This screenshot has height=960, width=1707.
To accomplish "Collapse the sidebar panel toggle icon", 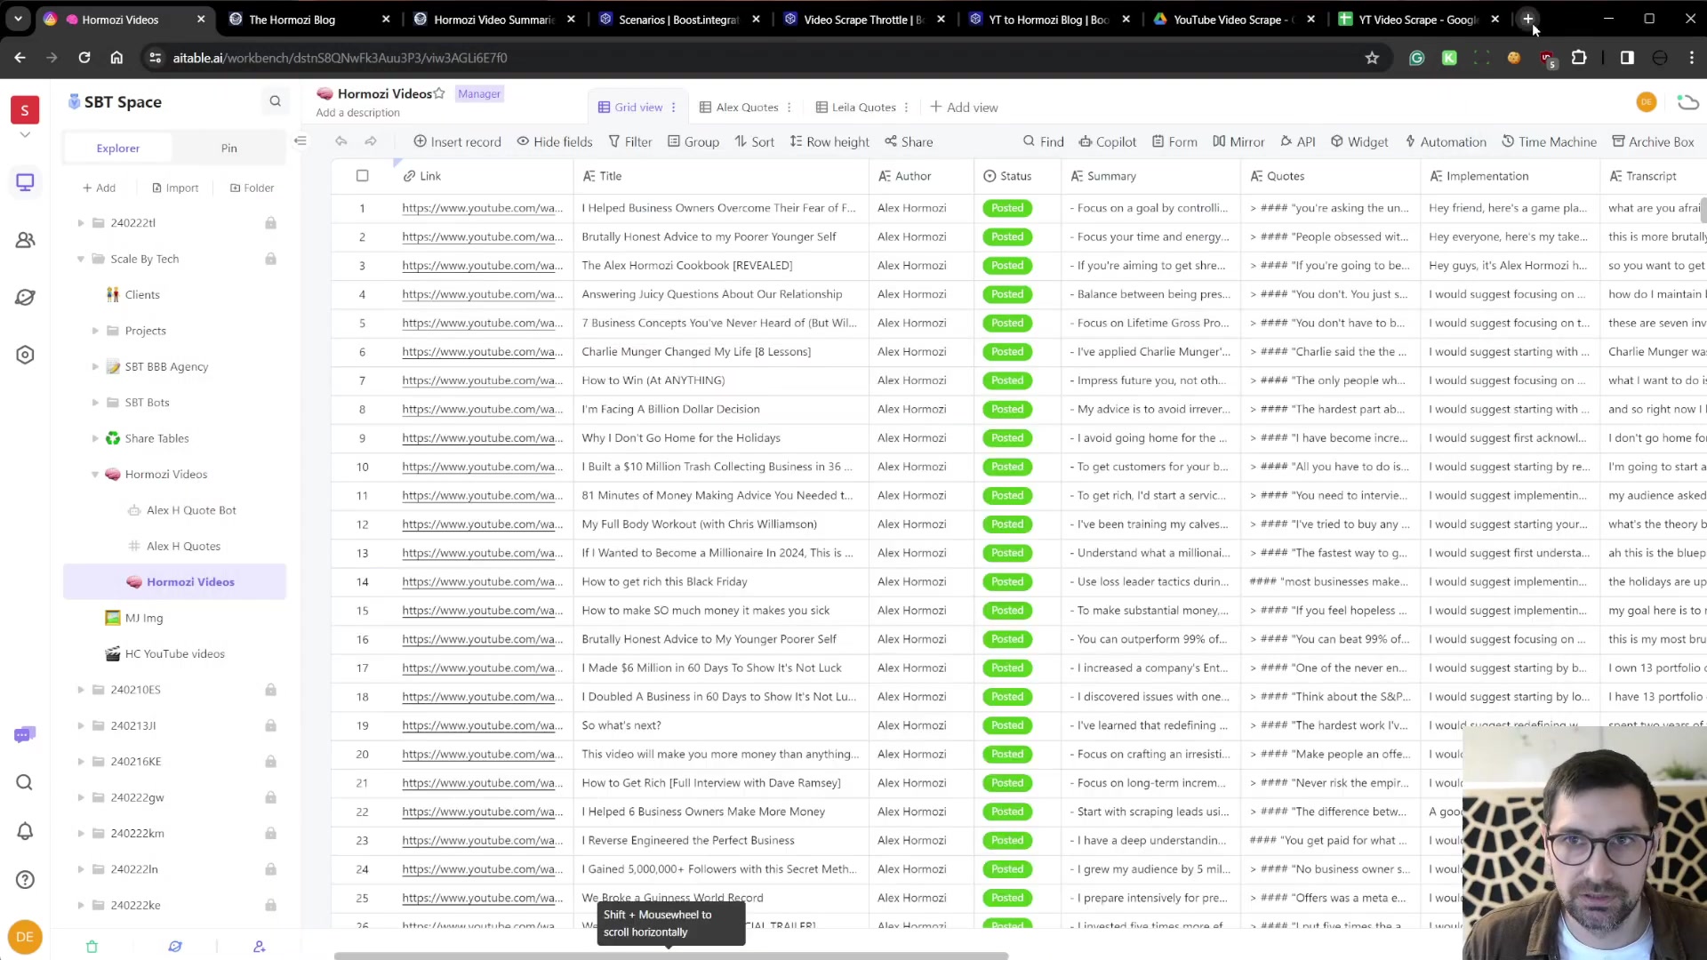I will coord(301,140).
